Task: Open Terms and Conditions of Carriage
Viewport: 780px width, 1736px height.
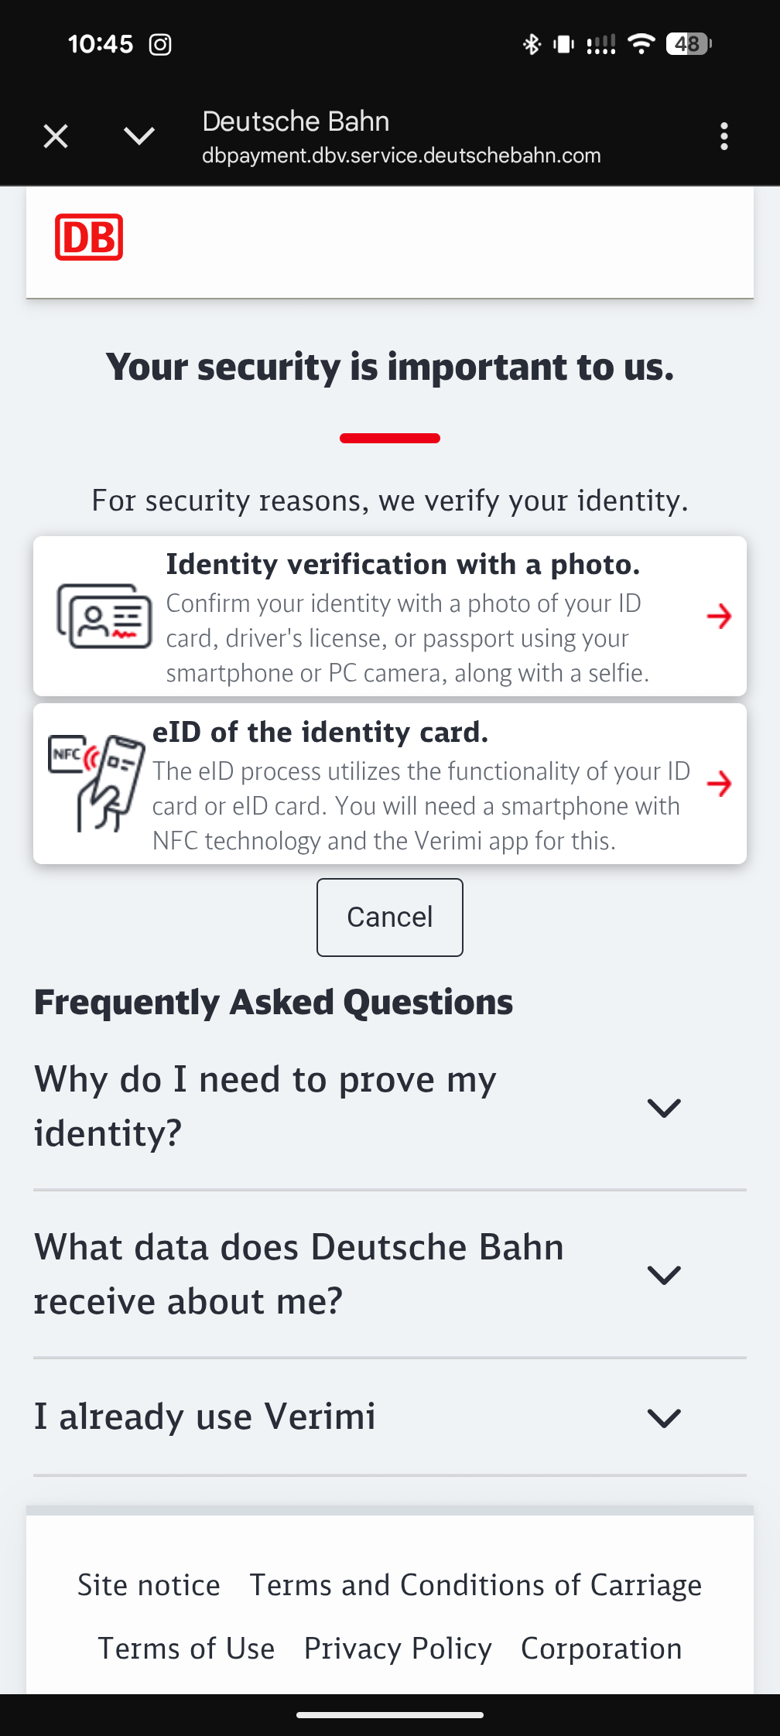Action: click(475, 1585)
